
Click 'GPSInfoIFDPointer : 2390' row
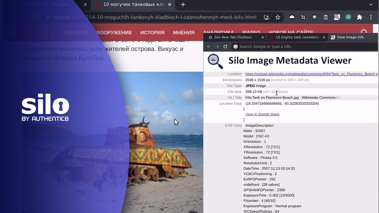click(x=264, y=190)
